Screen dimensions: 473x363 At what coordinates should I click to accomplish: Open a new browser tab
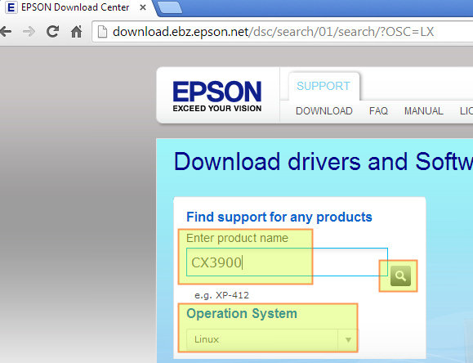tap(170, 7)
